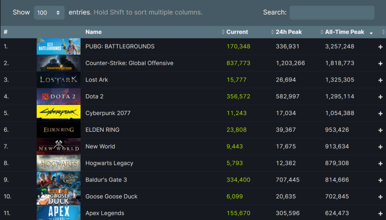Screen dimensions: 386x220
Task: Expand the Dota 2 row plus icon
Action: 380,97
